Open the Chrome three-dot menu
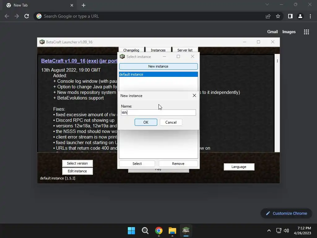The width and height of the screenshot is (317, 238). tap(310, 16)
